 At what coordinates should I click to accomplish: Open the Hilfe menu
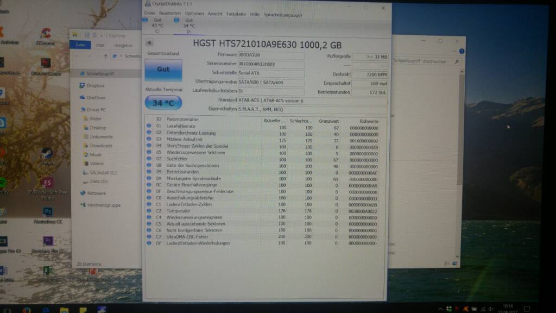pyautogui.click(x=255, y=15)
